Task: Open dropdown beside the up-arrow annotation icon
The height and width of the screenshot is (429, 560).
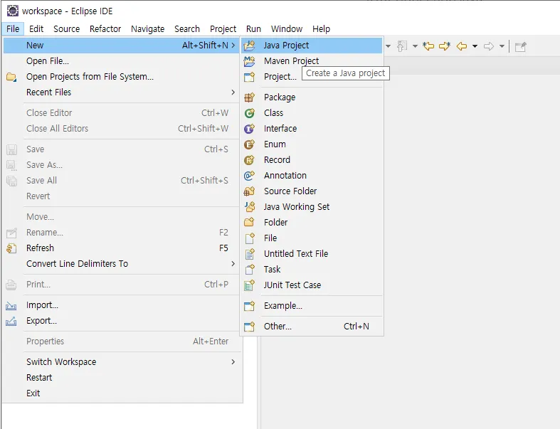Action: tap(415, 46)
